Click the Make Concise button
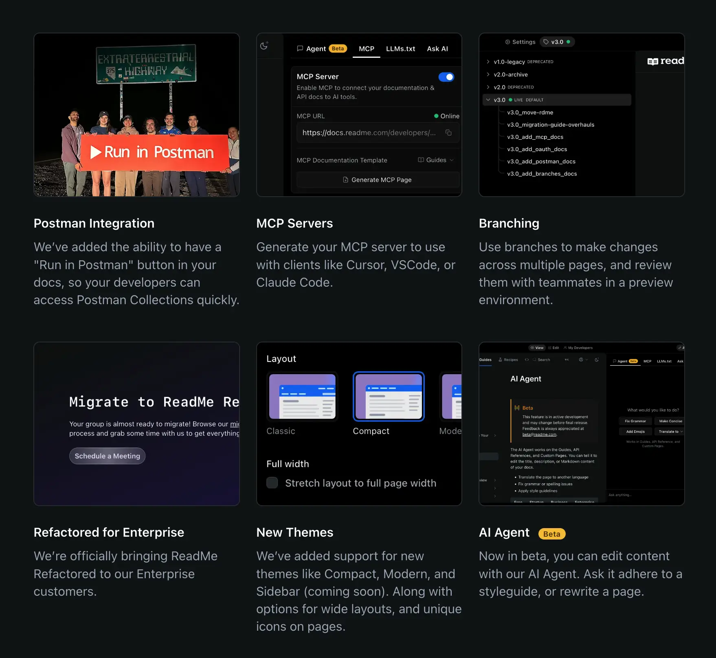 click(x=670, y=421)
